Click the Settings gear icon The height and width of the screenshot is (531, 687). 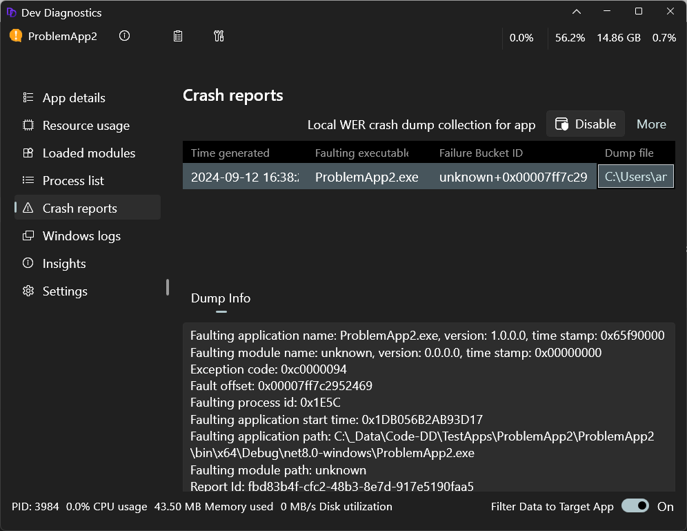coord(28,291)
